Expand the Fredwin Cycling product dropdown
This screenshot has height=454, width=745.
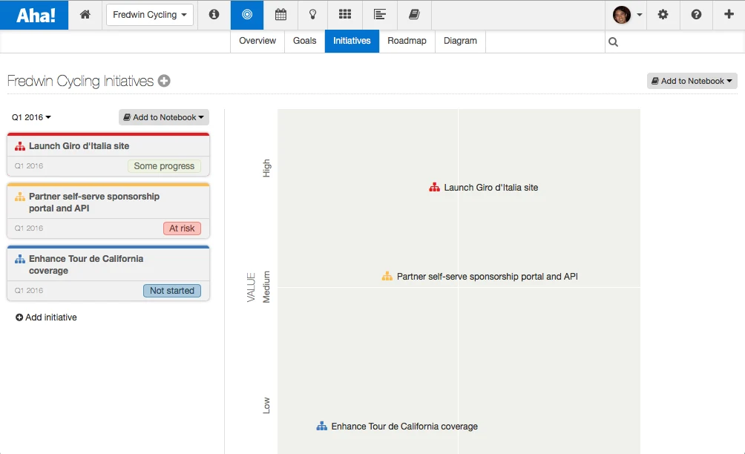coord(150,15)
